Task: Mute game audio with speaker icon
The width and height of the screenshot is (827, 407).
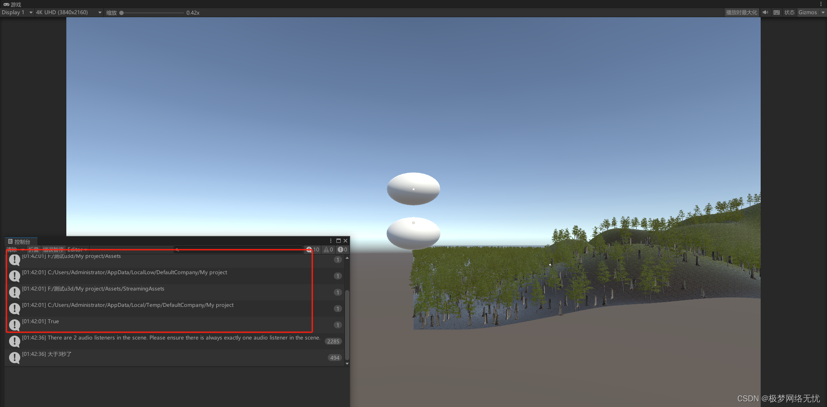Action: tap(765, 12)
